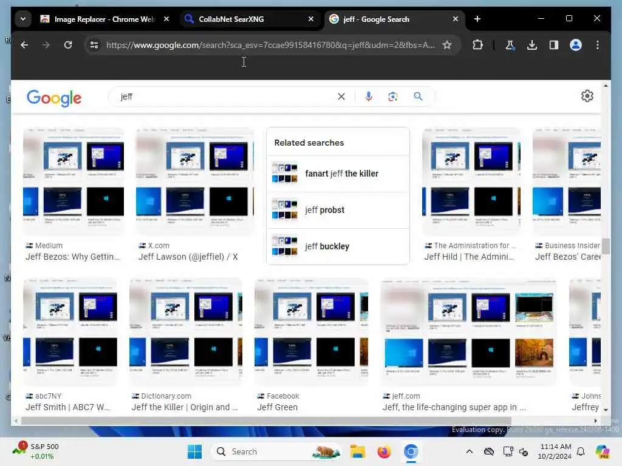
Task: Close the CollabNet SearXNG tab
Action: [311, 19]
